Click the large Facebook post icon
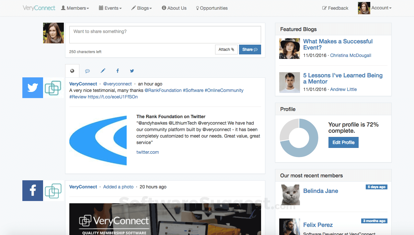The image size is (414, 235). [x=33, y=191]
